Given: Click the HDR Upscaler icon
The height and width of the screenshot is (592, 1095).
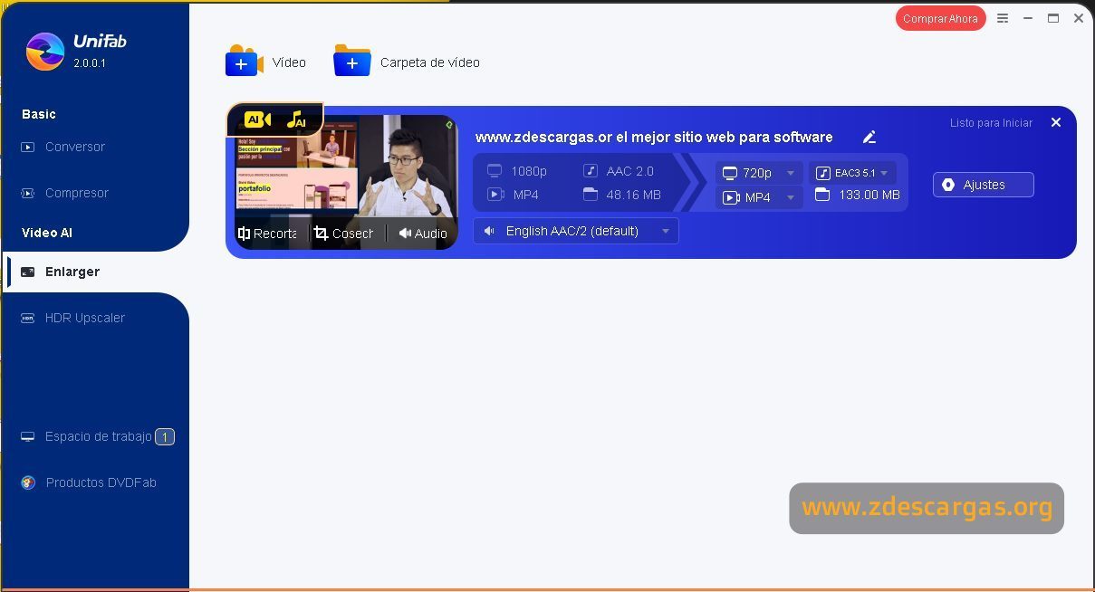Looking at the screenshot, I should [x=28, y=318].
